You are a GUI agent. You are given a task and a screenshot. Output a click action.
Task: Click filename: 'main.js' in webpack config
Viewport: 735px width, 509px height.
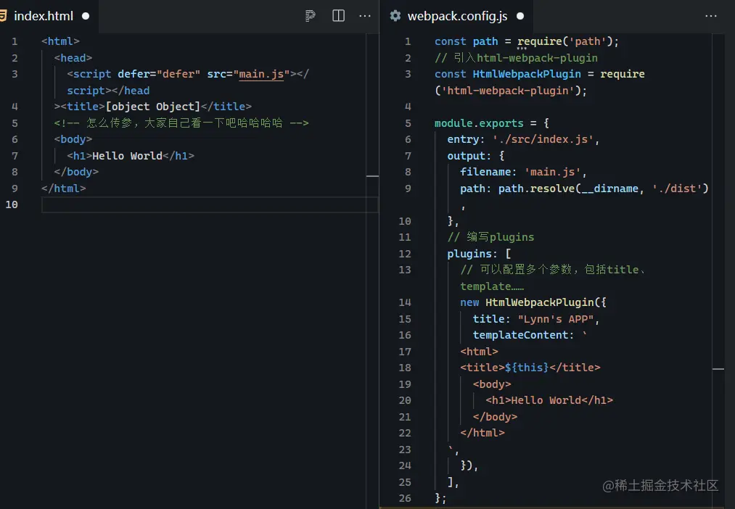click(523, 172)
